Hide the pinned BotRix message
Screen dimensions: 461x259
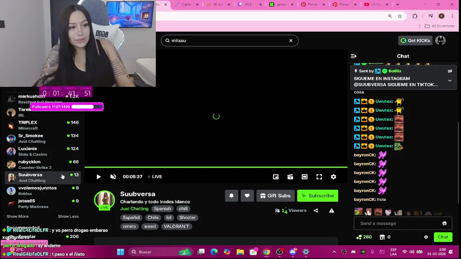(x=450, y=71)
